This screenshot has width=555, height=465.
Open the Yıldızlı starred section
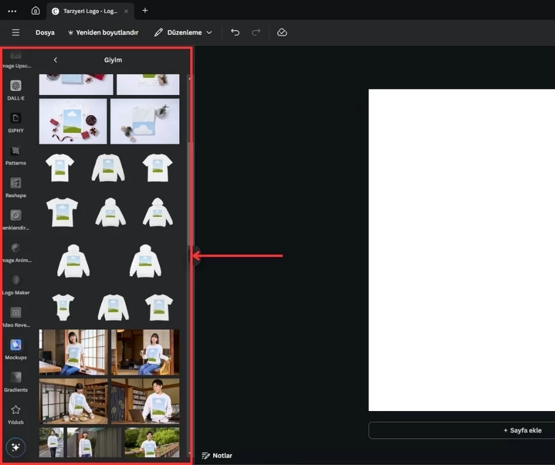[x=16, y=415]
